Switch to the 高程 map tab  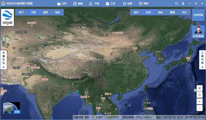[x=45, y=12]
